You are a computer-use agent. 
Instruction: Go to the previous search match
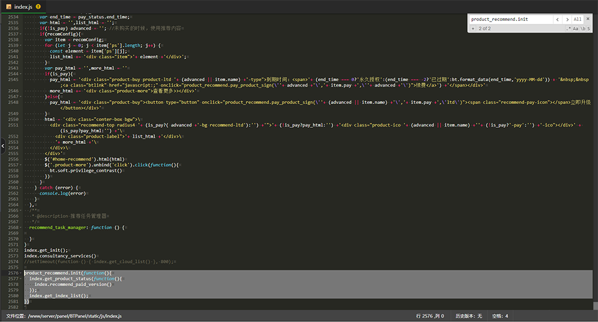click(x=558, y=19)
